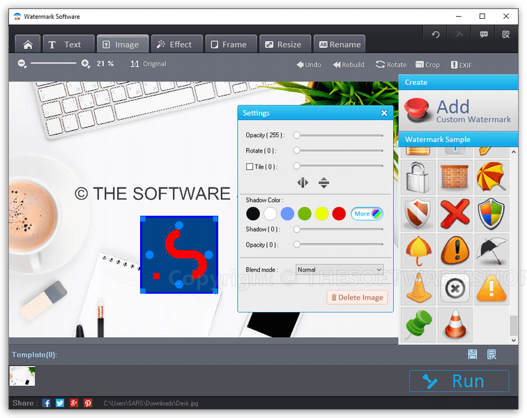527x418 pixels.
Task: Open the feedback chat bubble icon
Action: click(x=484, y=35)
